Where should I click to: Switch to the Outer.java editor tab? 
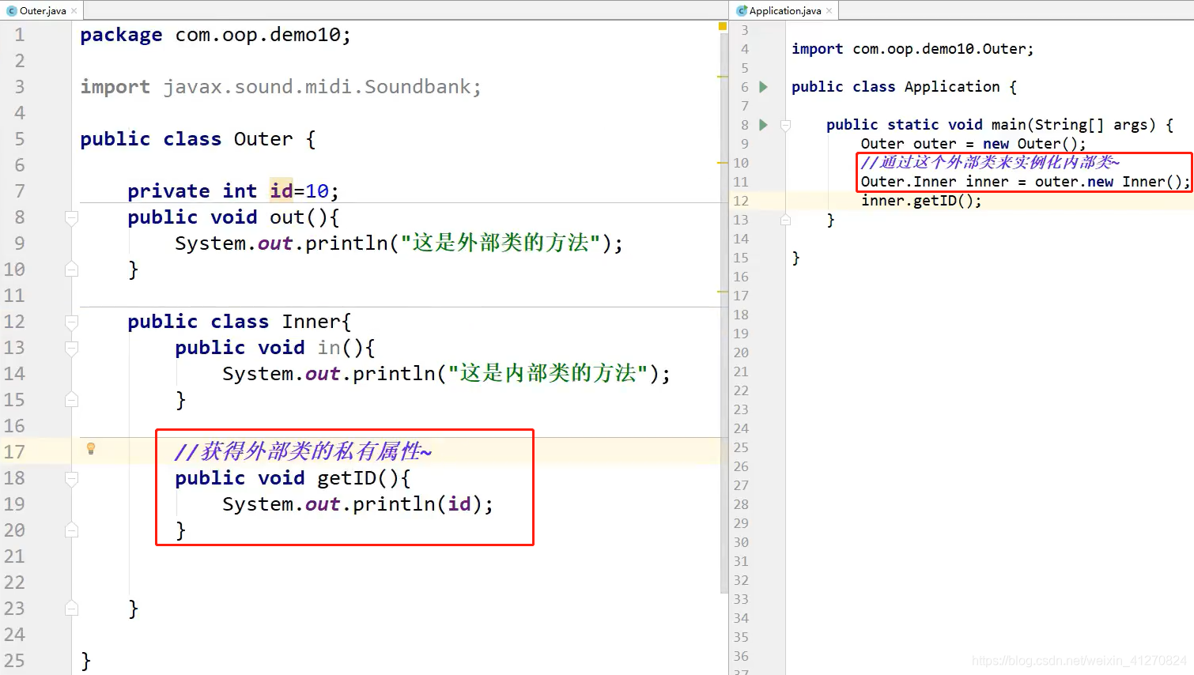coord(43,10)
